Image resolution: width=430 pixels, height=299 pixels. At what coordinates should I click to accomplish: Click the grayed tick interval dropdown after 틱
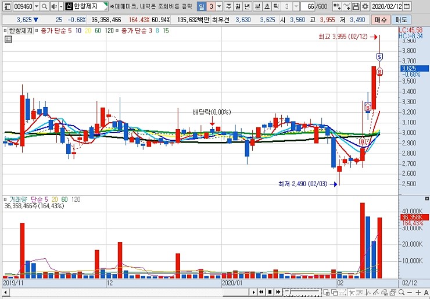[296, 6]
